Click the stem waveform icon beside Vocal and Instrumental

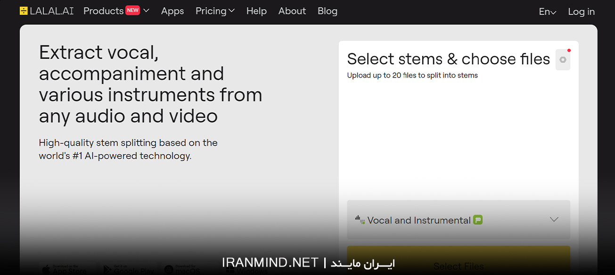coord(359,220)
